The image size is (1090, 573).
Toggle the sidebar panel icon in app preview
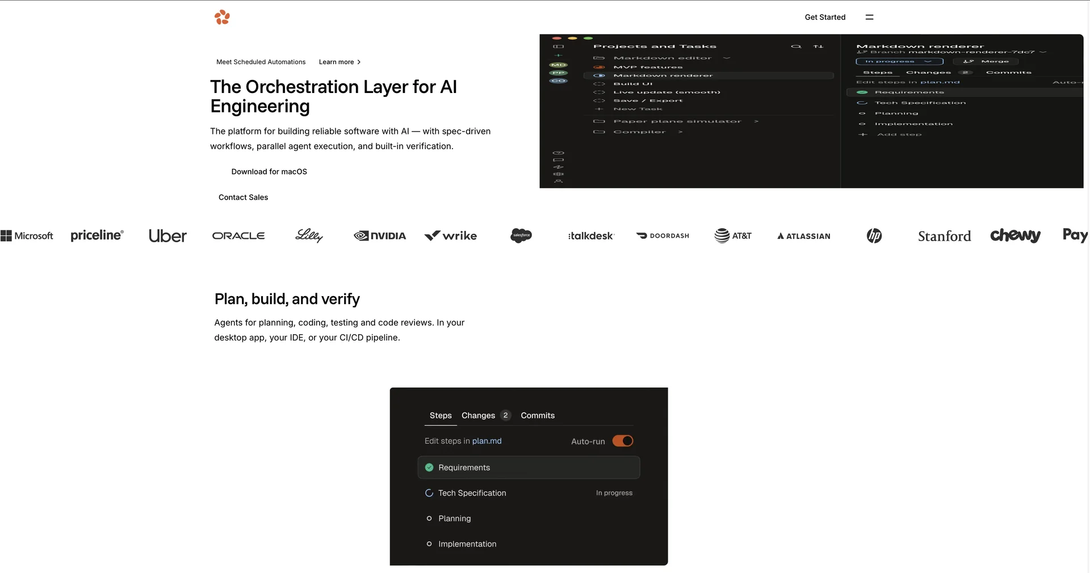(x=559, y=47)
